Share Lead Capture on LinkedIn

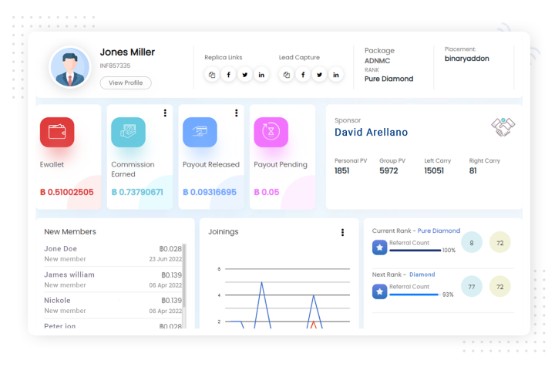click(336, 75)
